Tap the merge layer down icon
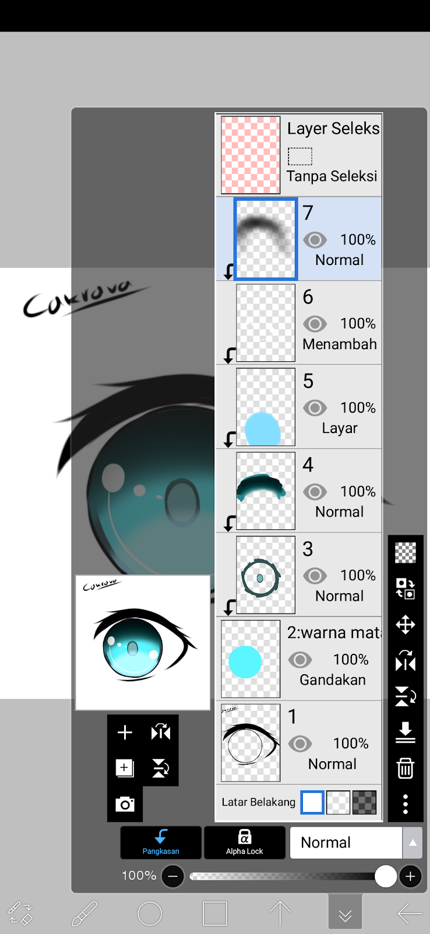This screenshot has width=430, height=934. 406,733
